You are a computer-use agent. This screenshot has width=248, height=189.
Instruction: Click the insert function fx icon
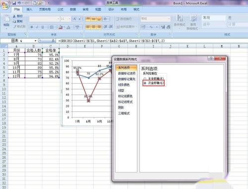click(x=53, y=41)
